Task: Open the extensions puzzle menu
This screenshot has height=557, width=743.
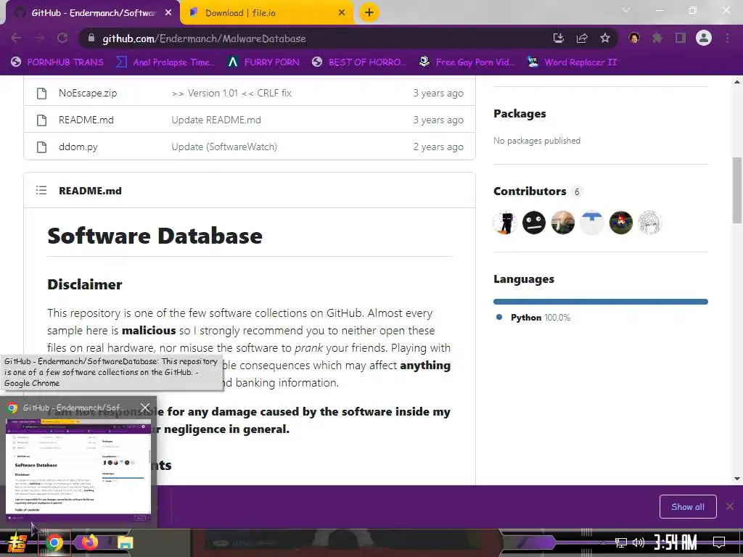Action: (x=657, y=38)
